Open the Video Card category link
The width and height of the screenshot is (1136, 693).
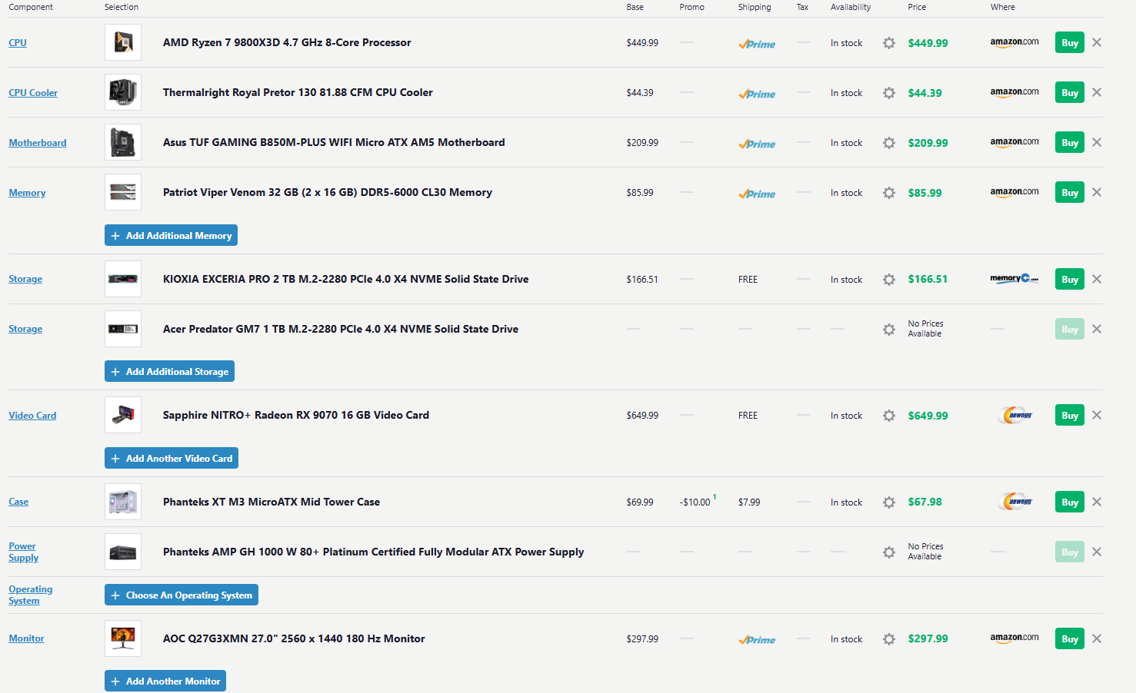click(x=32, y=416)
